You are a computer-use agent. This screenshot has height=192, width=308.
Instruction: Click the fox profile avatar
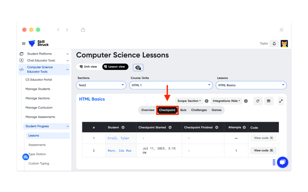[x=285, y=44]
